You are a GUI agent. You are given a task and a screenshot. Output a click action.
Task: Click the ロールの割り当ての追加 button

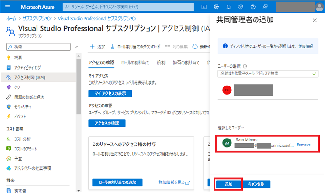tap(117, 182)
